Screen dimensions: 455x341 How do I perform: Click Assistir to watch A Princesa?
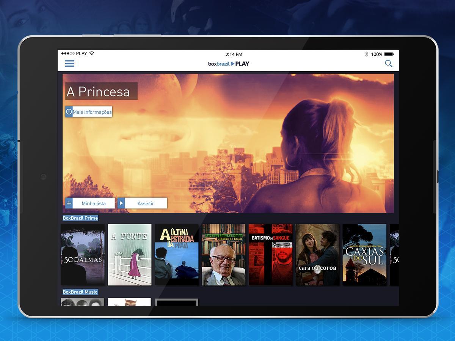[146, 203]
